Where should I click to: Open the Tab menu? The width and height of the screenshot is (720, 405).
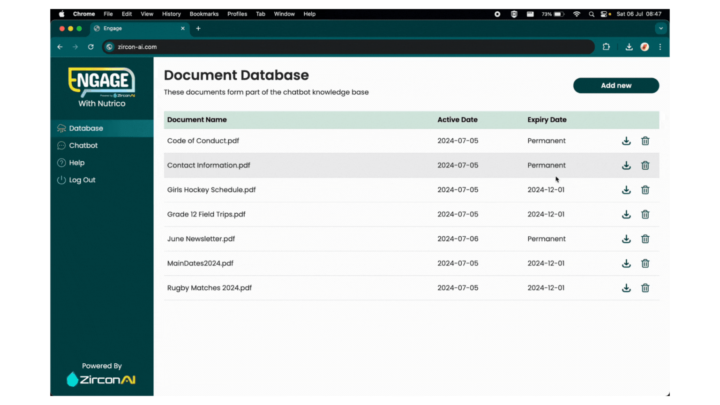click(x=261, y=14)
